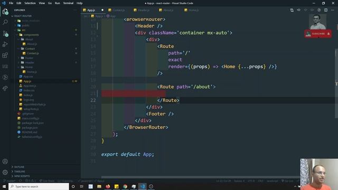Image resolution: width=338 pixels, height=190 pixels.
Task: Select App.js in the explorer tree
Action: click(27, 81)
